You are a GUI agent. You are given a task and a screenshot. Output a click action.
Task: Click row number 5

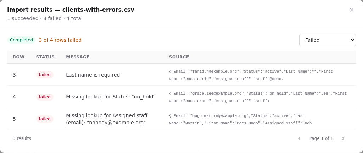[14, 119]
